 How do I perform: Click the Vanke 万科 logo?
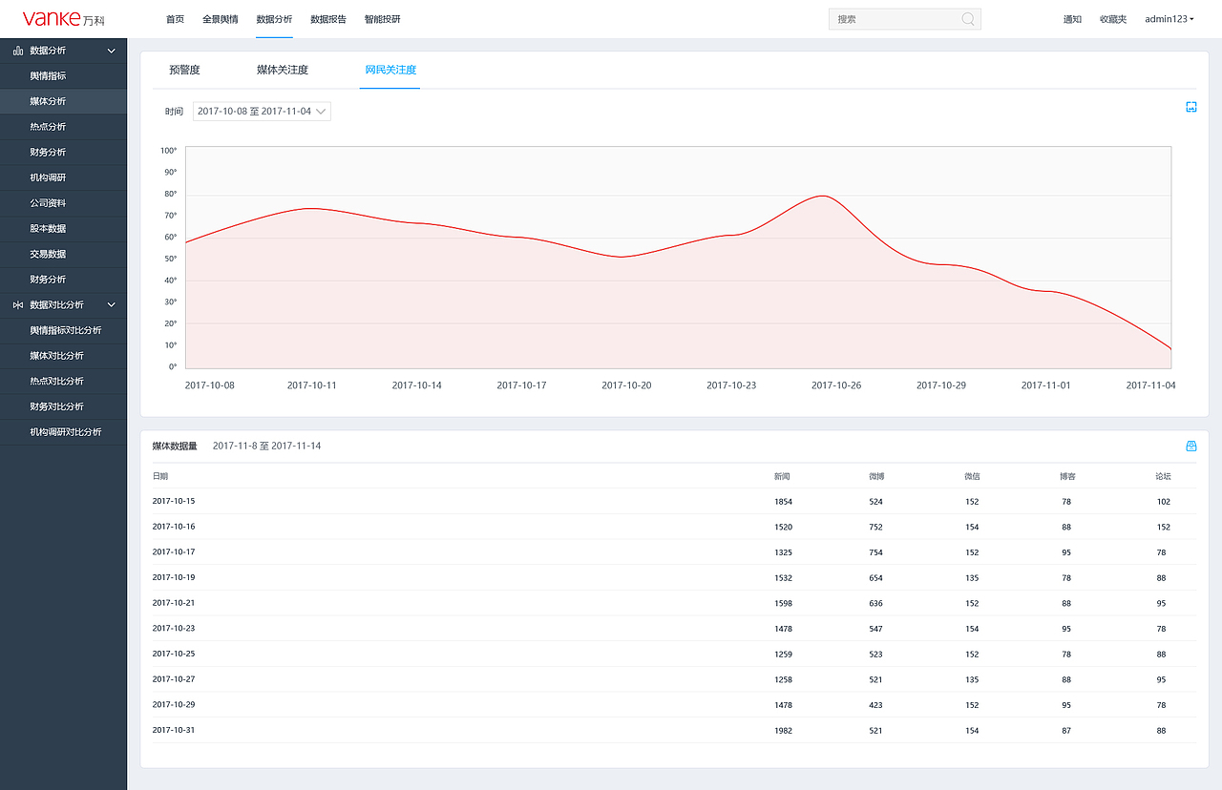point(65,19)
